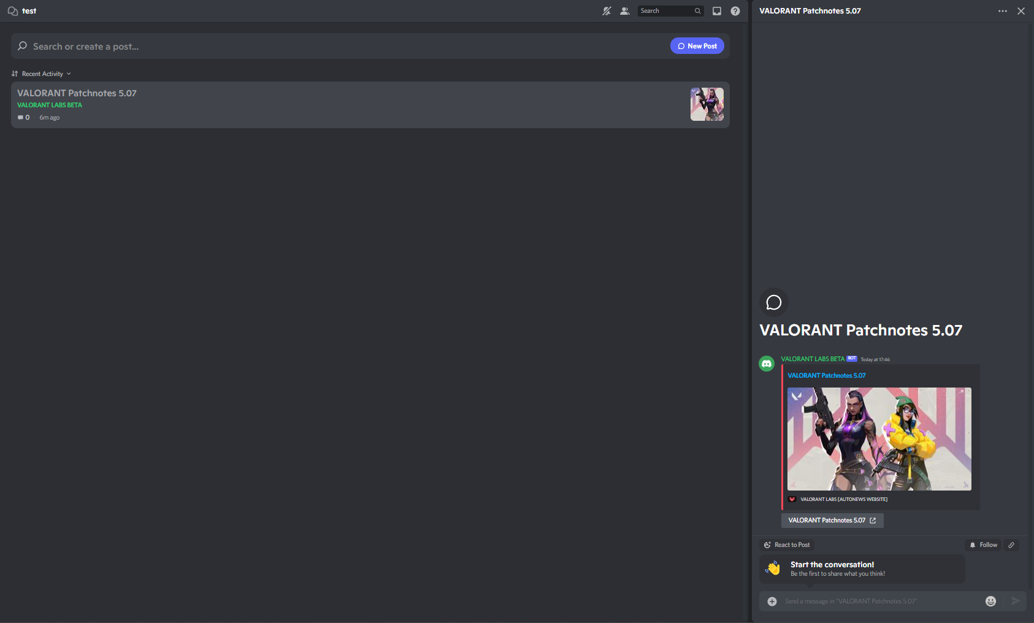Click the thread panel title VALORANT Patchnotes 5.07
The image size is (1034, 623).
tap(810, 11)
